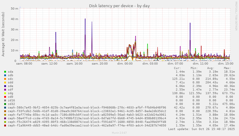Click the 'Max:' column header
Screen dimensions: 239x136
coord(228,68)
